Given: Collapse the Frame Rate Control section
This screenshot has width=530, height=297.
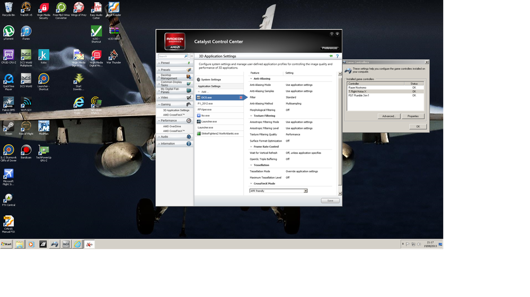Looking at the screenshot, I should pos(251,146).
